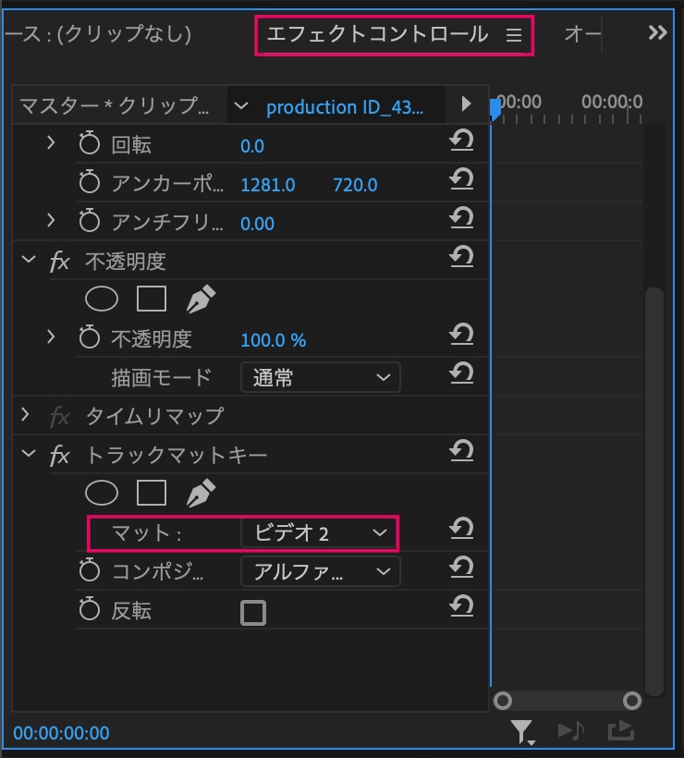This screenshot has width=684, height=758.
Task: Reset the マット parameter
Action: 461,529
